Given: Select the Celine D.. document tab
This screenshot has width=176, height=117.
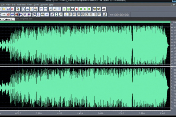Looking at the screenshot, I should tap(7, 19).
